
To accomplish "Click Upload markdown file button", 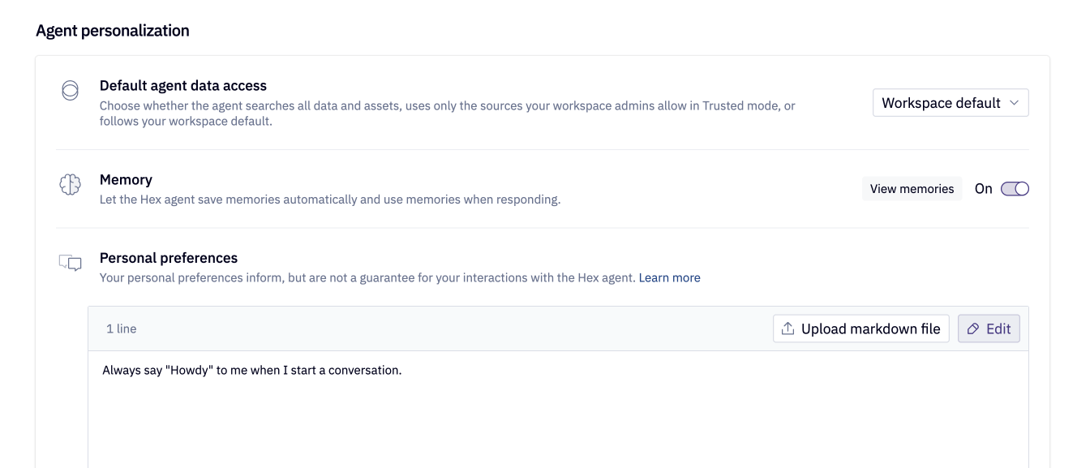I will (x=860, y=328).
